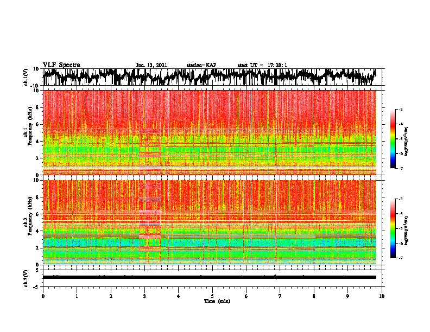Select the "start UT = 17:20: 1" text
430x332 pixels.
point(262,65)
